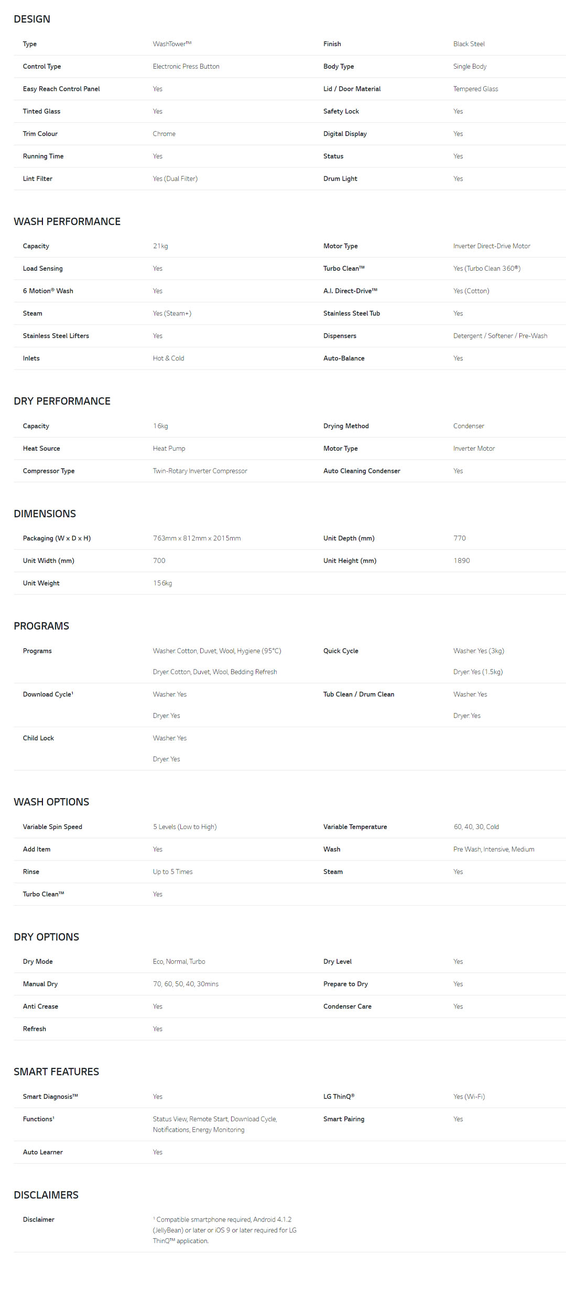Click the Android compatibility disclaimer text
566x1306 pixels.
tap(224, 1230)
